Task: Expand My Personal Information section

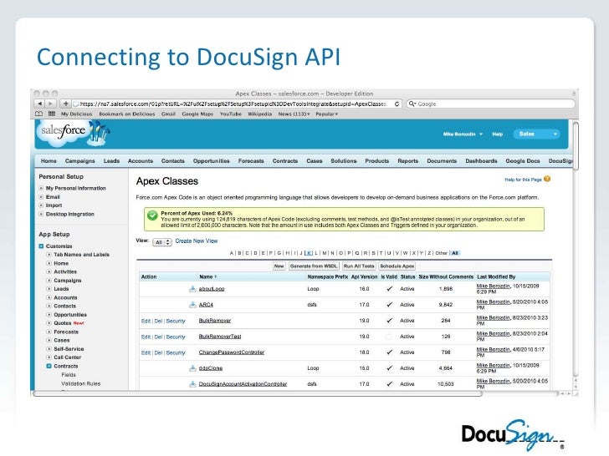Action: 41,188
